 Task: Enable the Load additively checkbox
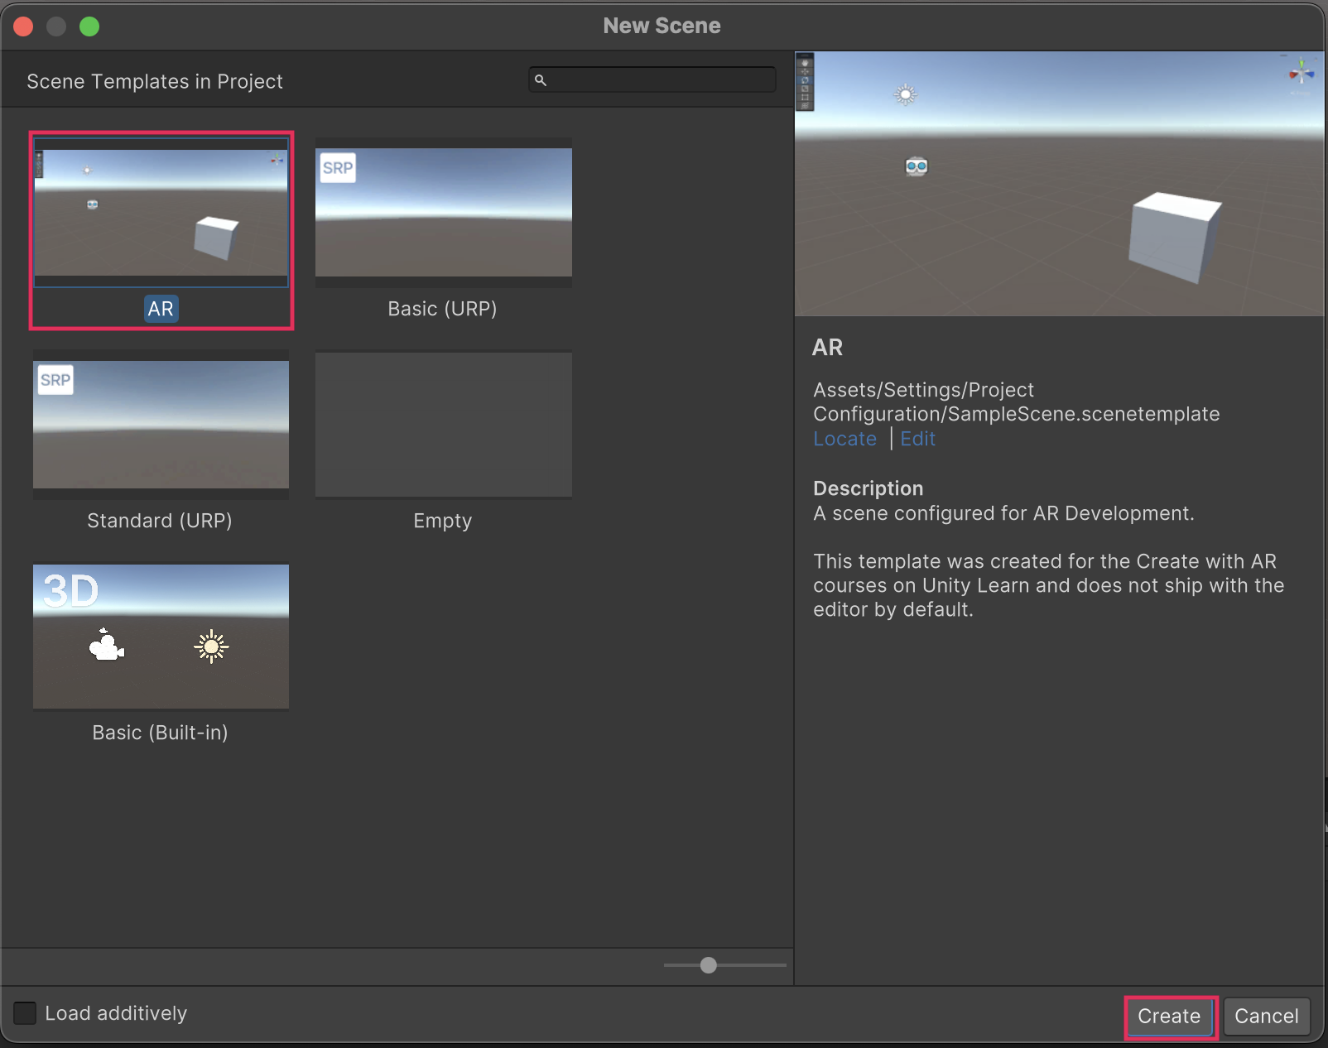click(x=26, y=1013)
